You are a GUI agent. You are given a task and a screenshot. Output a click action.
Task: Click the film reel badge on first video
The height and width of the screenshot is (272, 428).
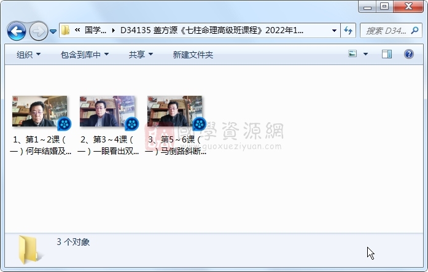64,124
